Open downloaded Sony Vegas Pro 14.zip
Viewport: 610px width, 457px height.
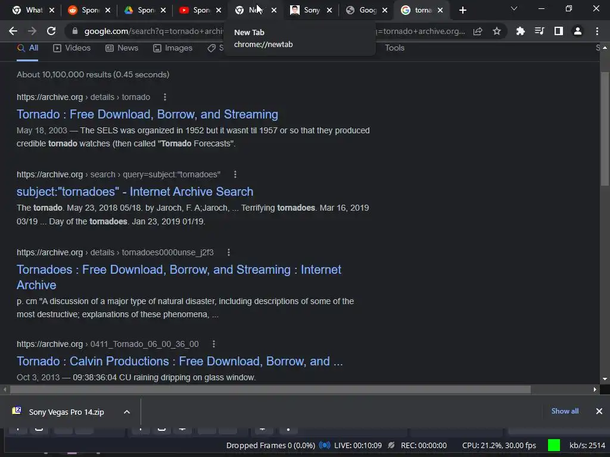(x=66, y=412)
